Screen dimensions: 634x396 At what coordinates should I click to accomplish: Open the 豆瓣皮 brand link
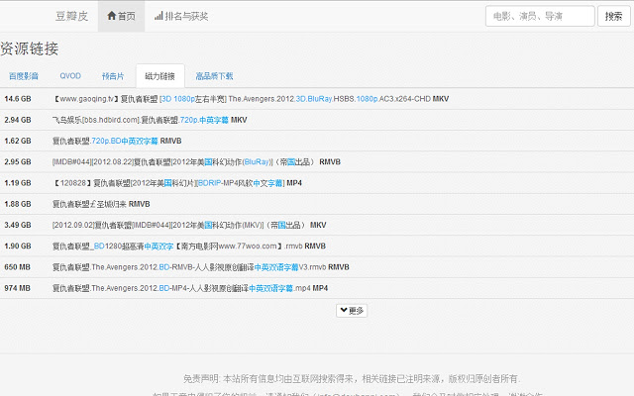71,16
